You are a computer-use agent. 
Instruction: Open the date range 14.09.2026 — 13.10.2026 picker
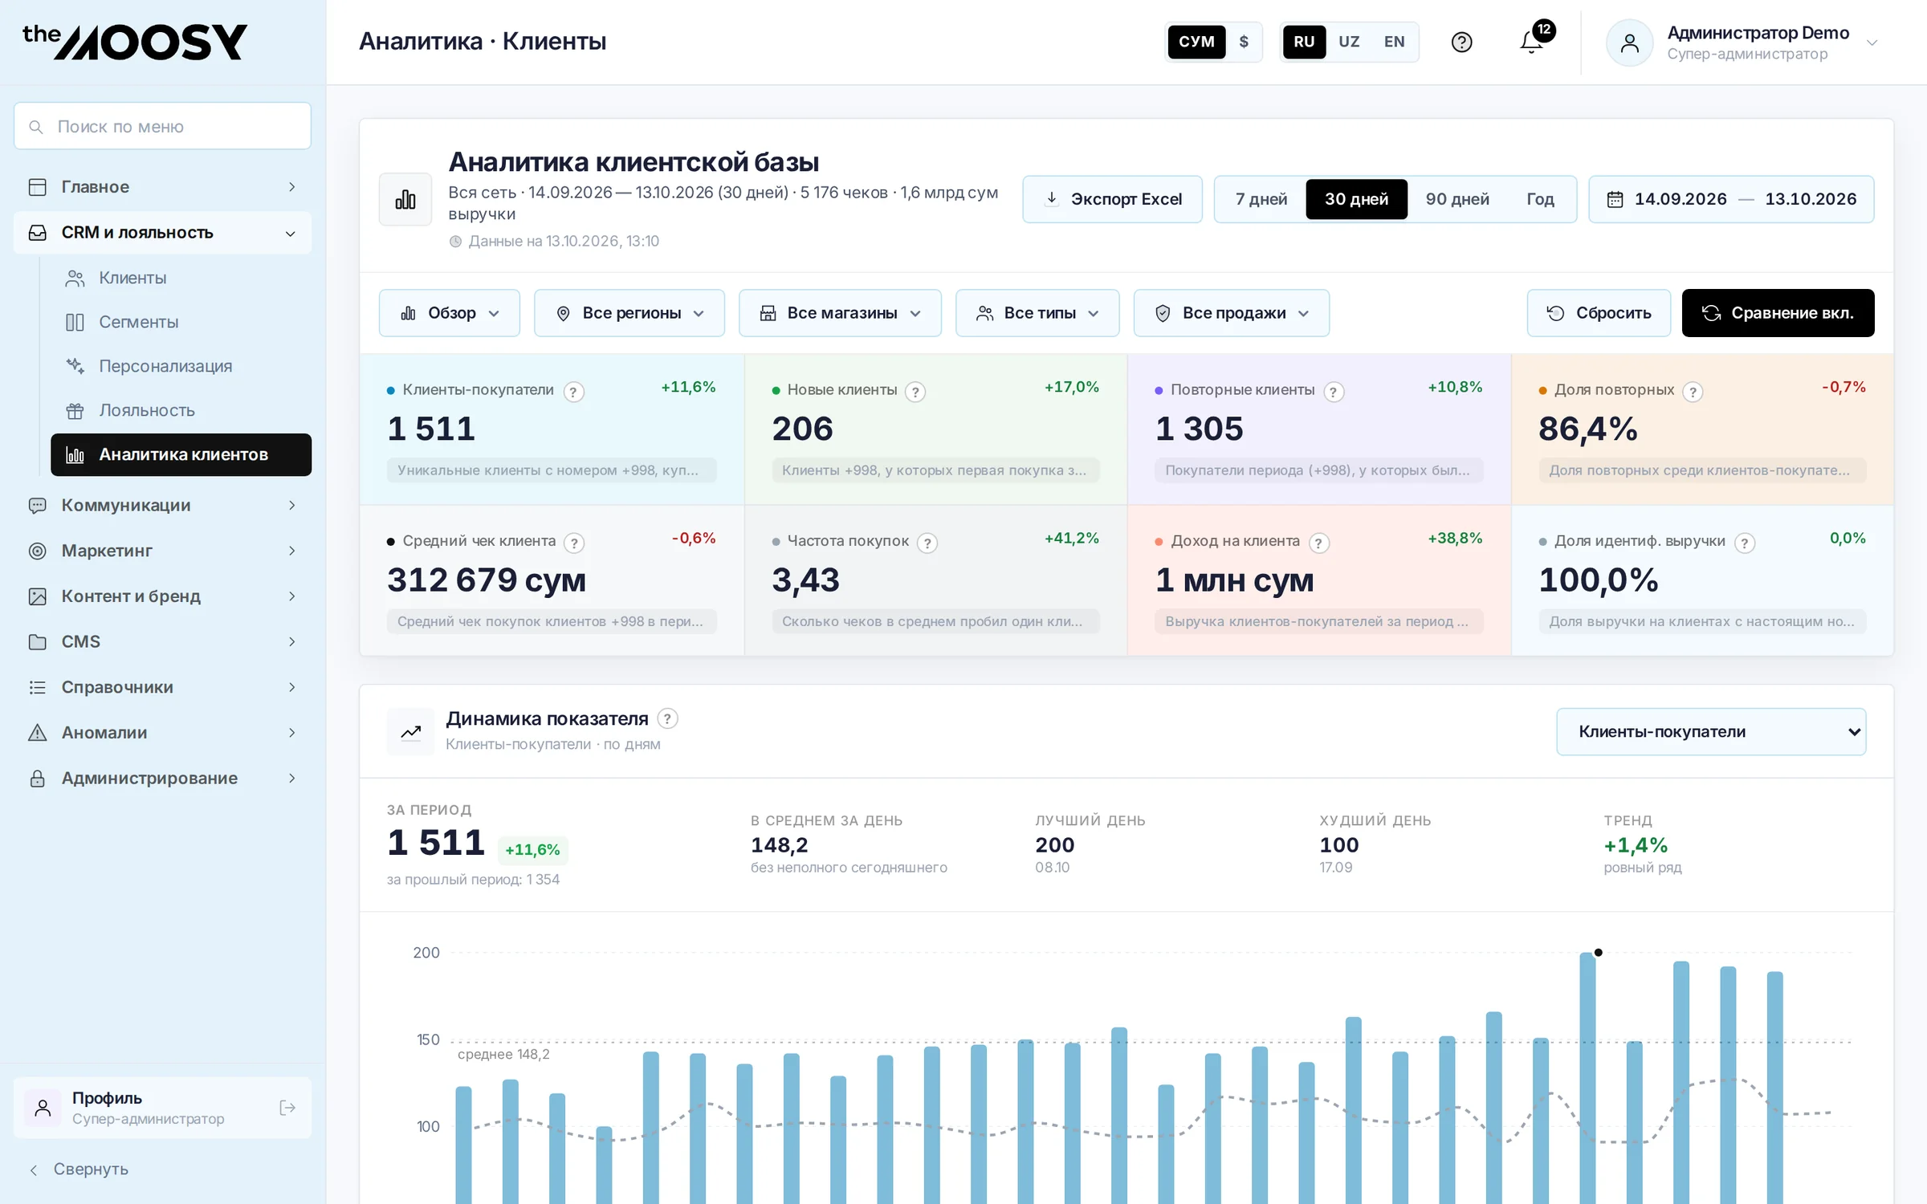click(1731, 199)
